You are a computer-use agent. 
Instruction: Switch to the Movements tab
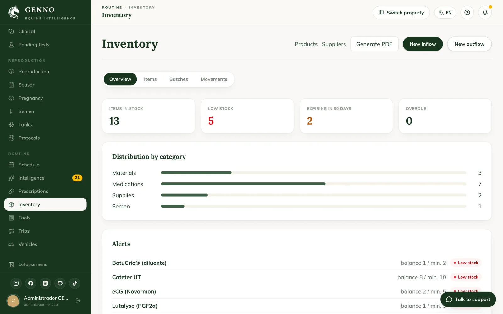point(214,79)
